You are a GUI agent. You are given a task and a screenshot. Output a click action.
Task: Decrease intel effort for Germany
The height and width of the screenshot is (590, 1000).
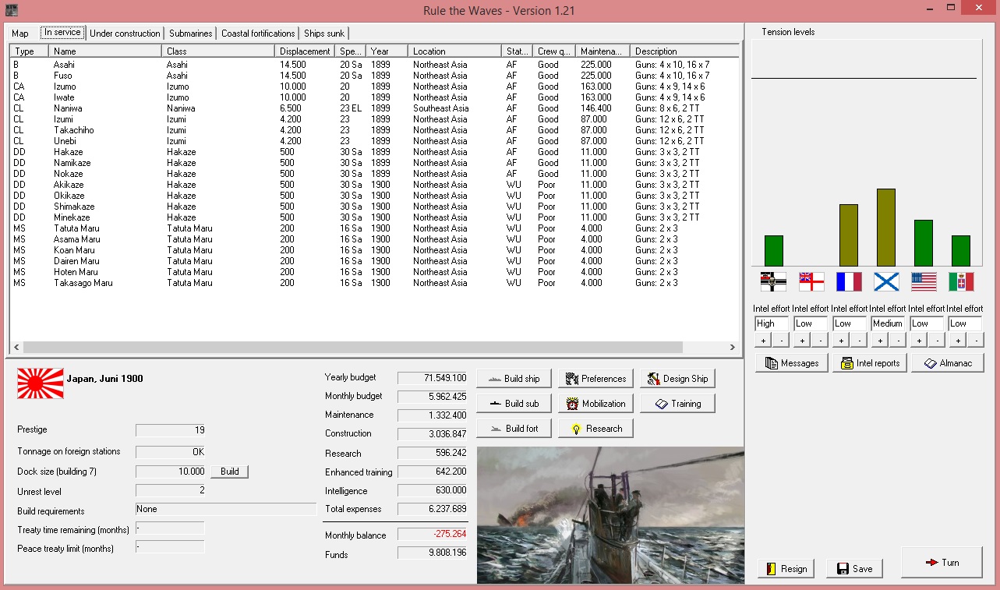tap(781, 341)
